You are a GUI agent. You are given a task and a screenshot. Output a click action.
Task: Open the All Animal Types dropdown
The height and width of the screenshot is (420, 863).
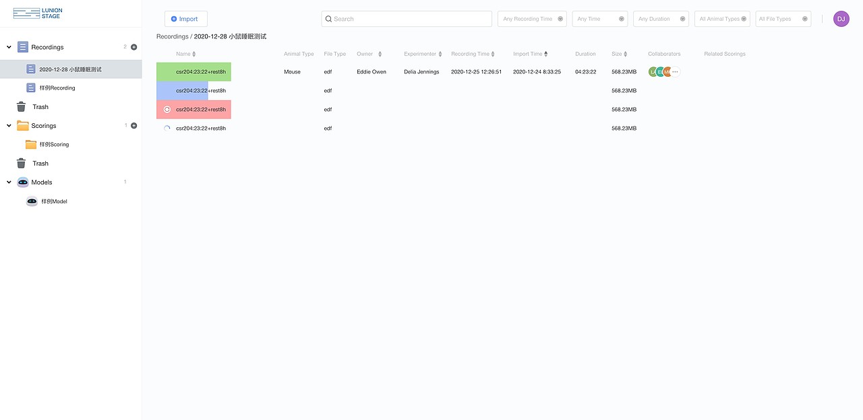722,19
